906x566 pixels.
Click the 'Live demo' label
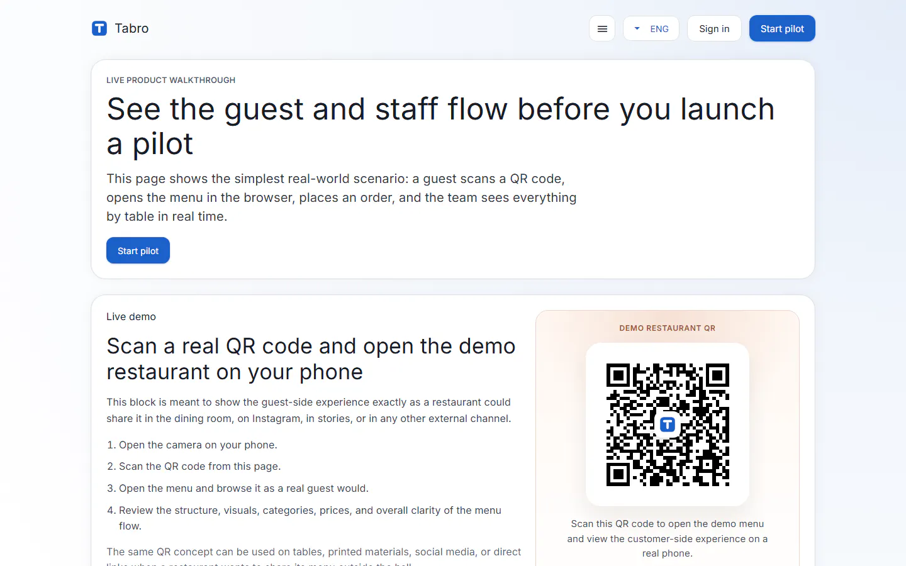[131, 316]
